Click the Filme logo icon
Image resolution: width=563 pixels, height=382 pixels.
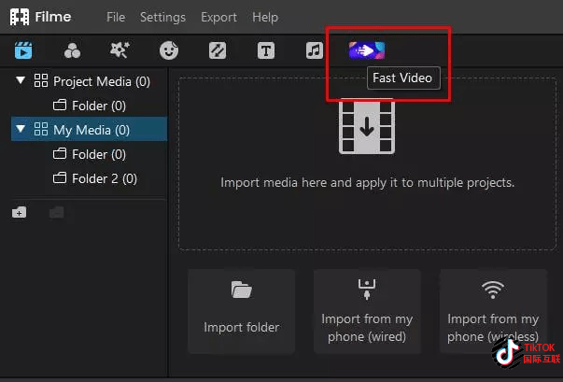[x=20, y=17]
